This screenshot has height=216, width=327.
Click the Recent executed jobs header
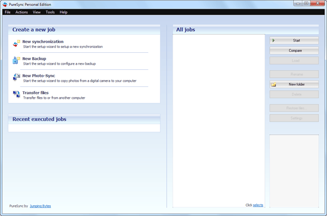84,119
